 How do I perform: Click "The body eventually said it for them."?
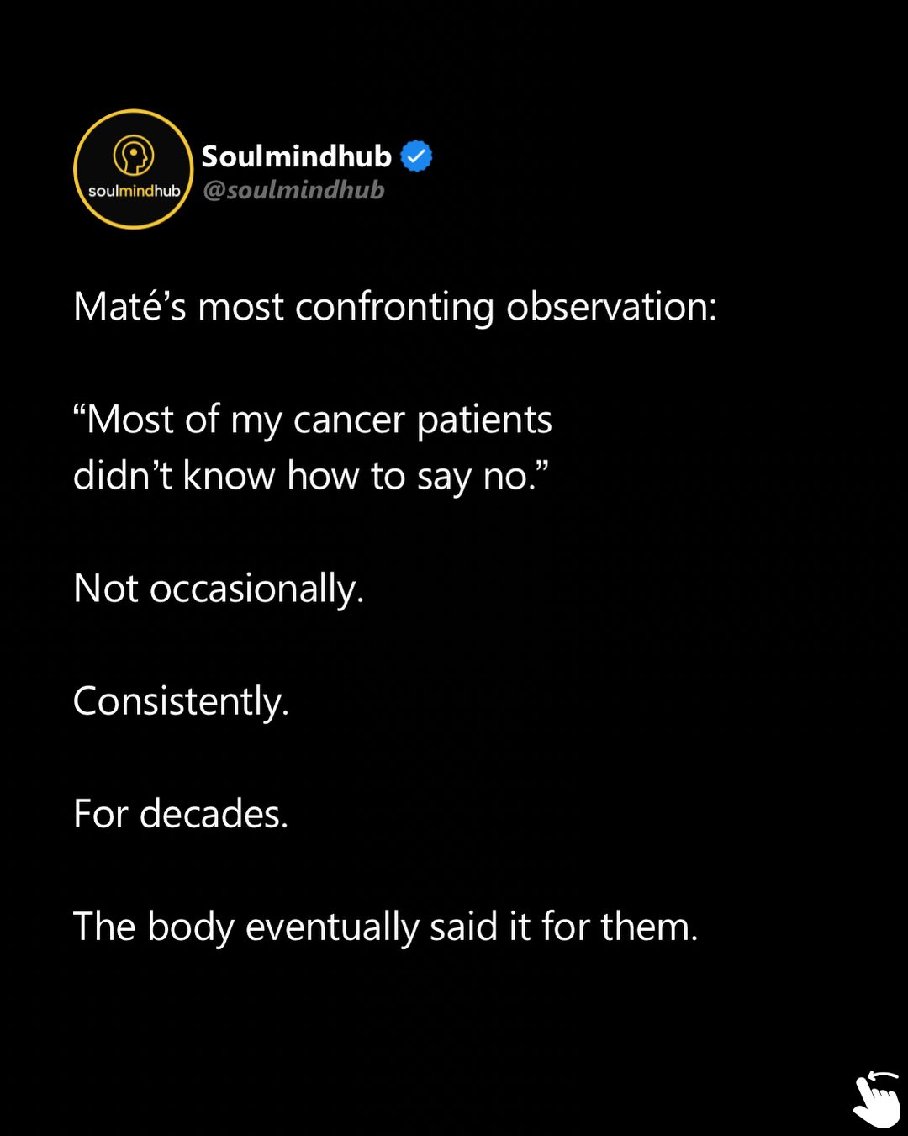386,927
